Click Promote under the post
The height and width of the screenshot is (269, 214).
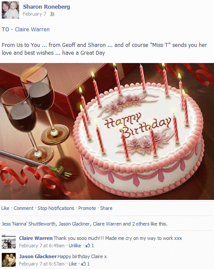[87, 208]
